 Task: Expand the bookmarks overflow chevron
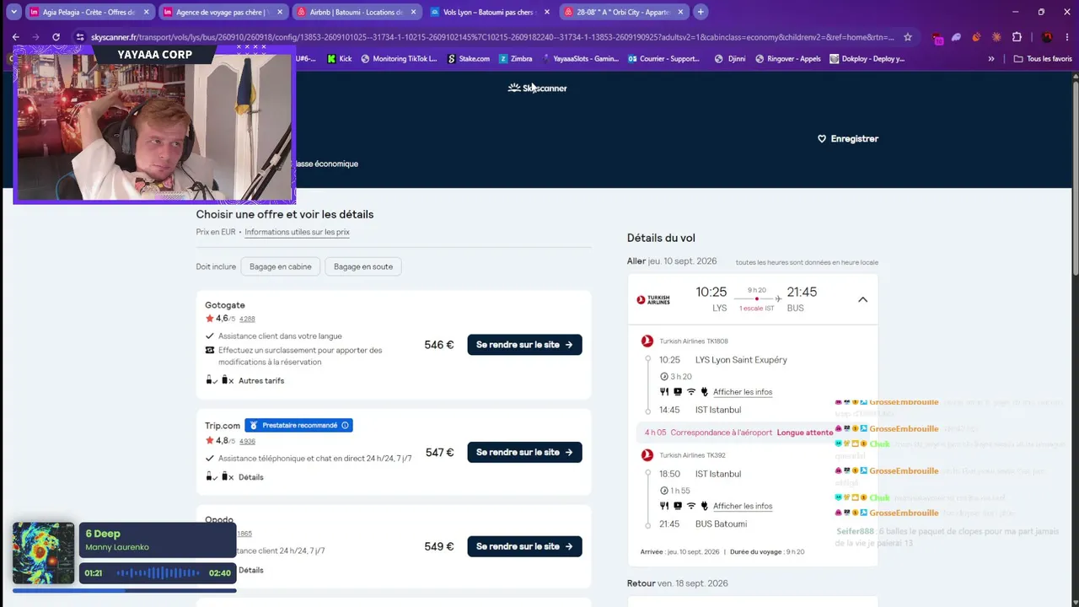click(x=991, y=59)
